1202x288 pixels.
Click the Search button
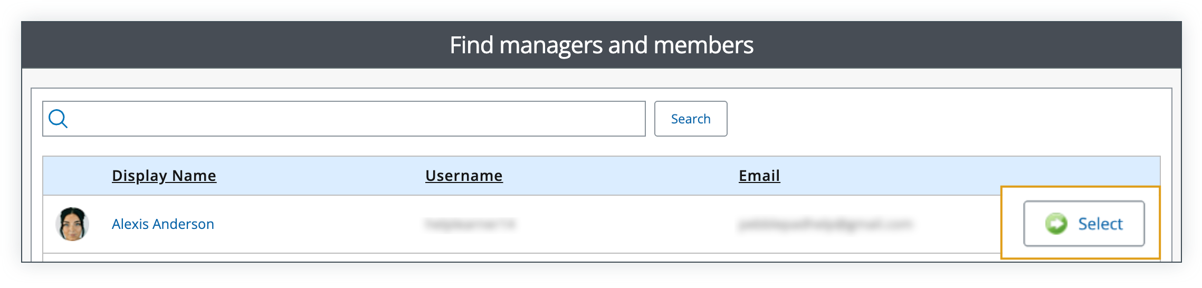click(x=691, y=119)
